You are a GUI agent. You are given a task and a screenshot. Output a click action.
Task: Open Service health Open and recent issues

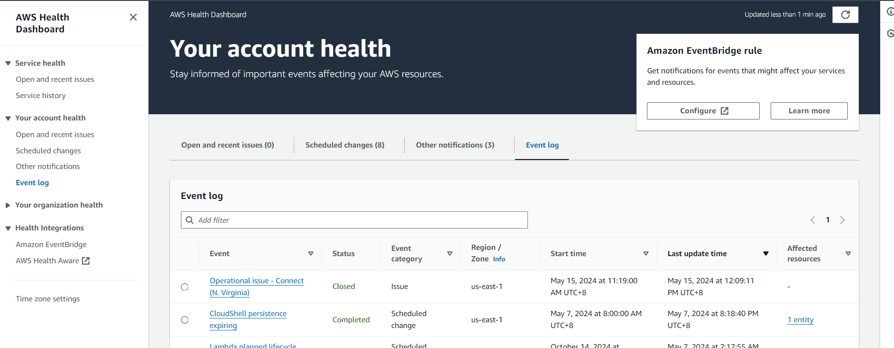(x=55, y=80)
